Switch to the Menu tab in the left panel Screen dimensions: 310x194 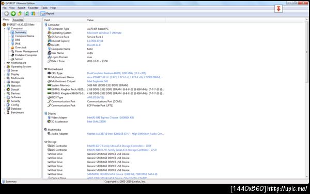(6, 20)
